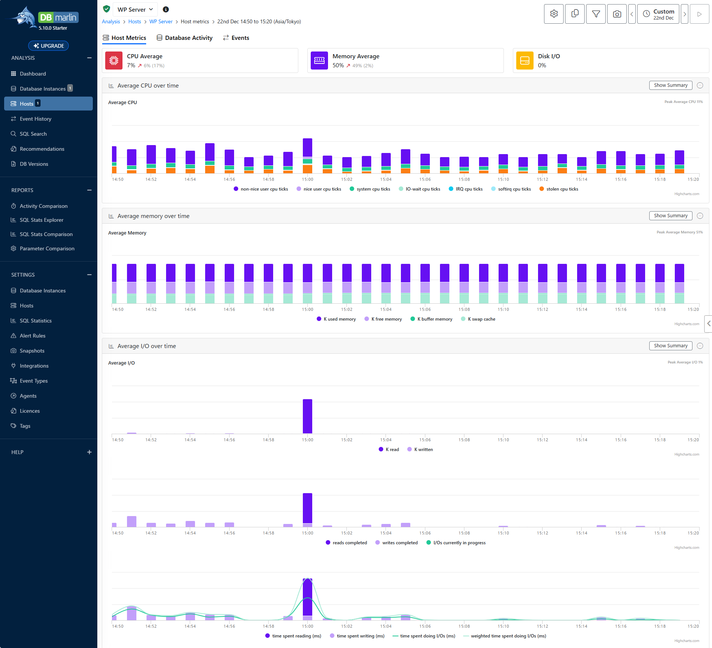This screenshot has height=648, width=712.
Task: Open the filter funnel icon
Action: (x=596, y=14)
